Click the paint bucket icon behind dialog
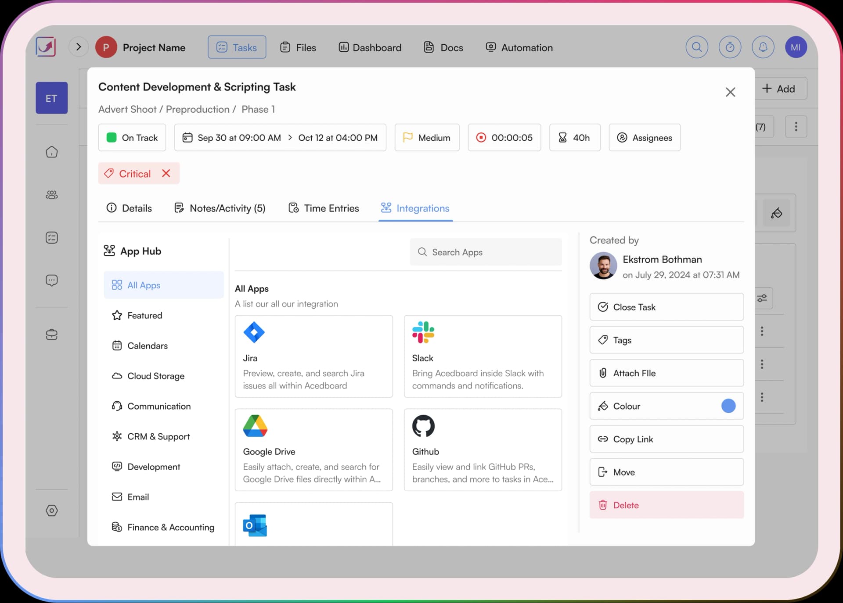 click(x=776, y=213)
